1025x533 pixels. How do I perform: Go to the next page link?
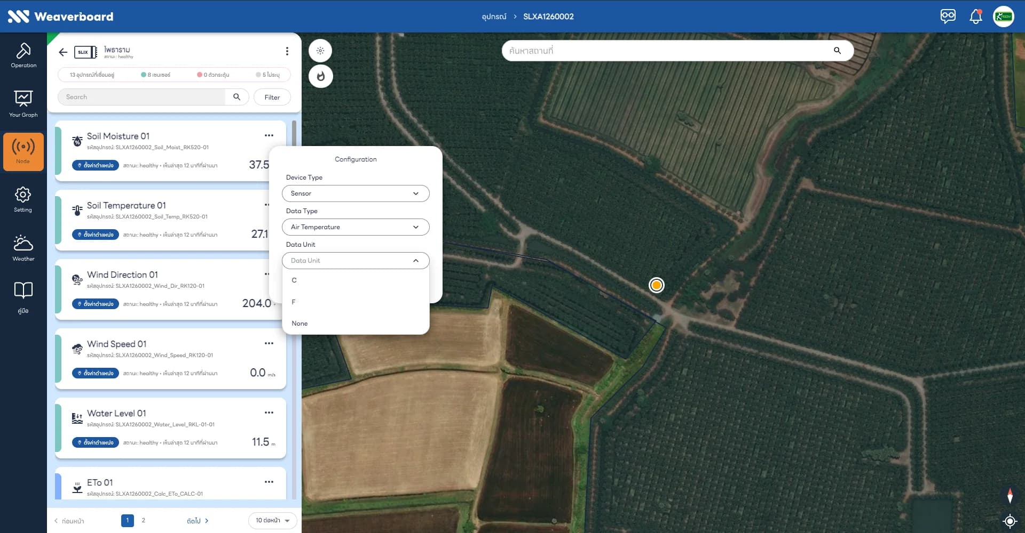(198, 521)
